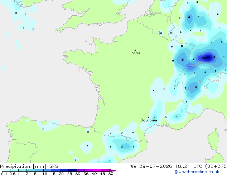The width and height of the screenshot is (227, 175).
Task: Select the legend swatch between 25 and 30
Action: [72, 170]
